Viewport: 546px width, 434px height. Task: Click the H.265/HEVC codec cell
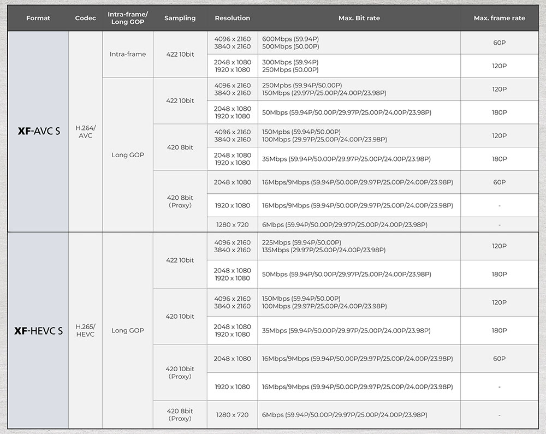tap(85, 330)
